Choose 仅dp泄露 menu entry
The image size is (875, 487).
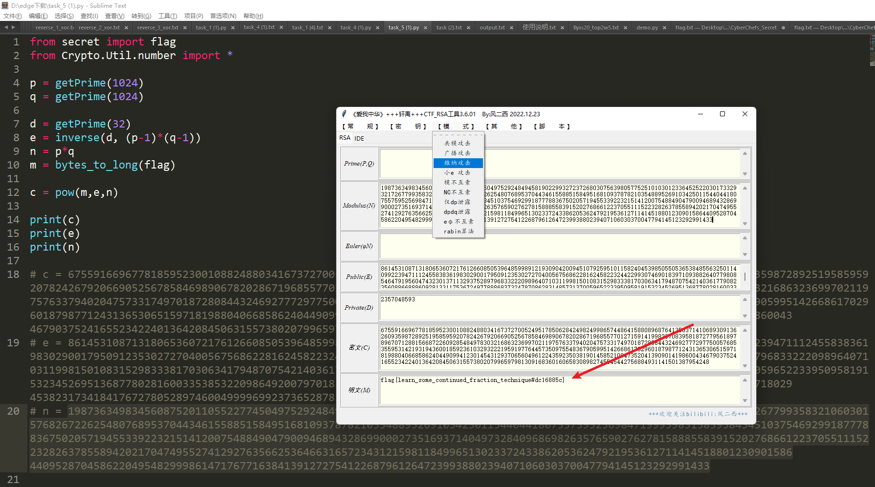(x=458, y=202)
